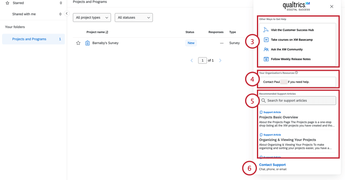Click the info icon beside Your Organization's Resources

pyautogui.click(x=296, y=72)
